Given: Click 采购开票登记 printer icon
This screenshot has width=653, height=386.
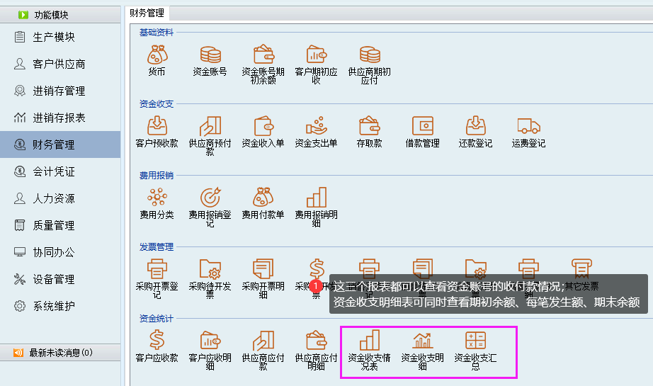Looking at the screenshot, I should tap(157, 270).
